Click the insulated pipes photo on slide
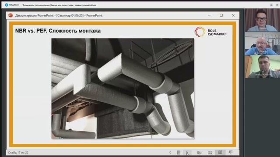Image resolution: width=280 pixels, height=157 pixels. pyautogui.click(x=122, y=89)
